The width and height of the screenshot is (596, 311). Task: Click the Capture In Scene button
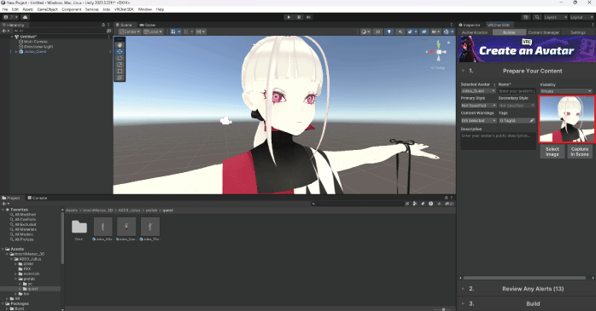(x=580, y=152)
